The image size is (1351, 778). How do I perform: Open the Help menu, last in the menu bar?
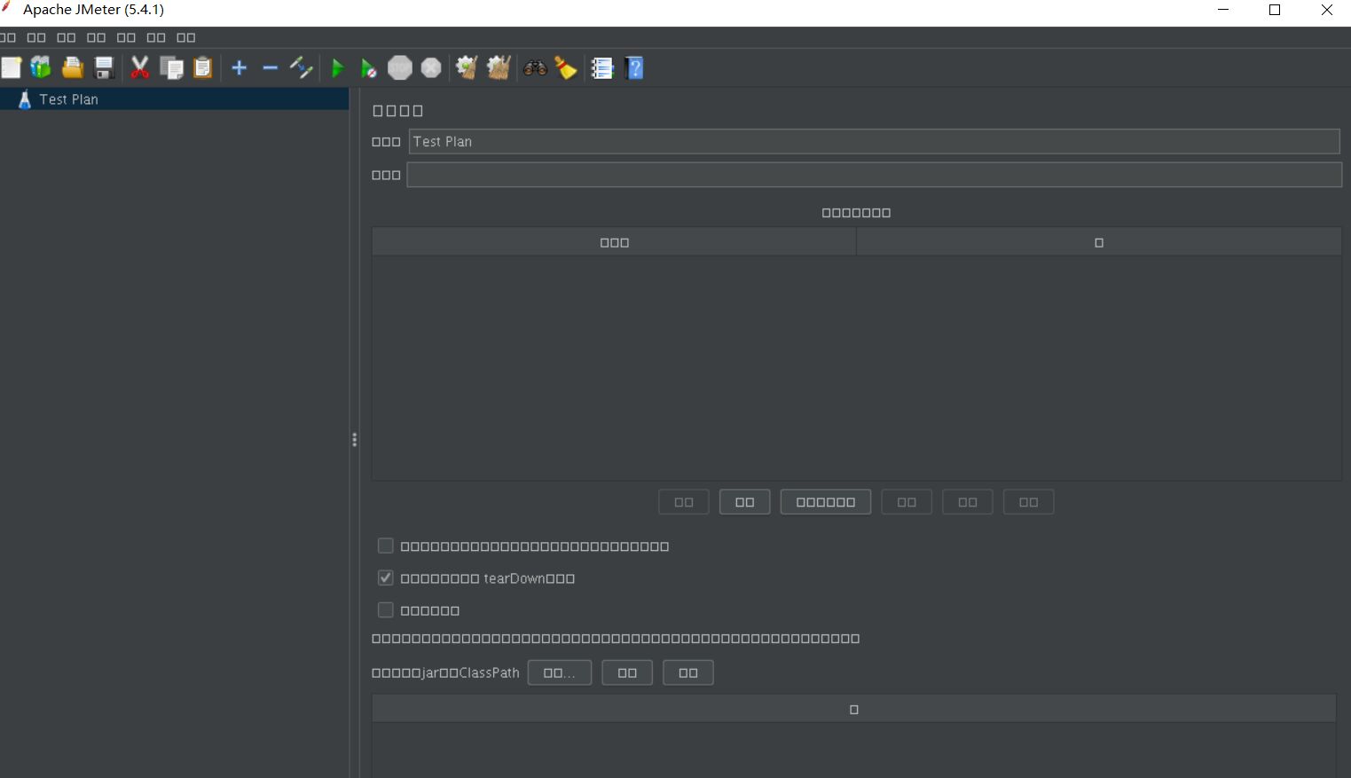tap(186, 37)
